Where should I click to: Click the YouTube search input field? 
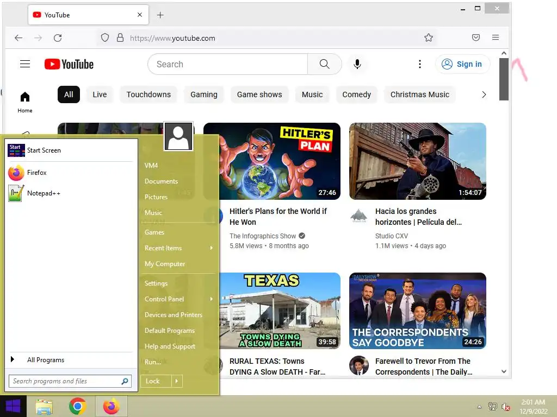(x=228, y=64)
